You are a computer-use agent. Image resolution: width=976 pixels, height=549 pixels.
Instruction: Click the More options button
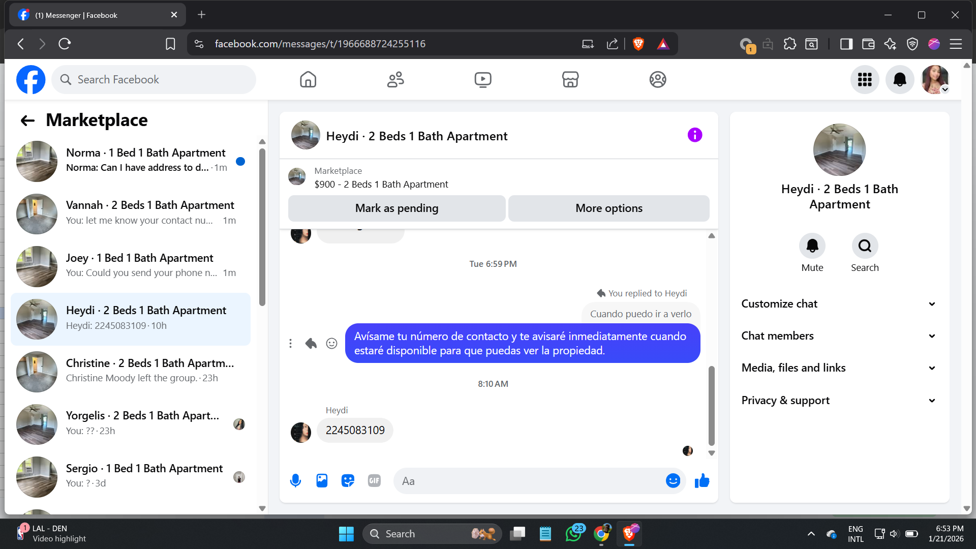(608, 208)
